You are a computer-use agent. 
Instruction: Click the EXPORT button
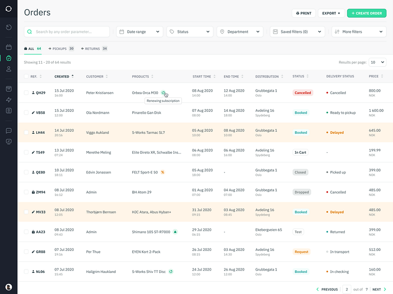(332, 13)
